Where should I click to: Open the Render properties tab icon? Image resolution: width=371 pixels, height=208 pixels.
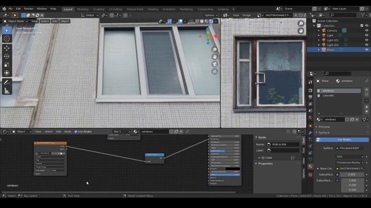point(311,91)
